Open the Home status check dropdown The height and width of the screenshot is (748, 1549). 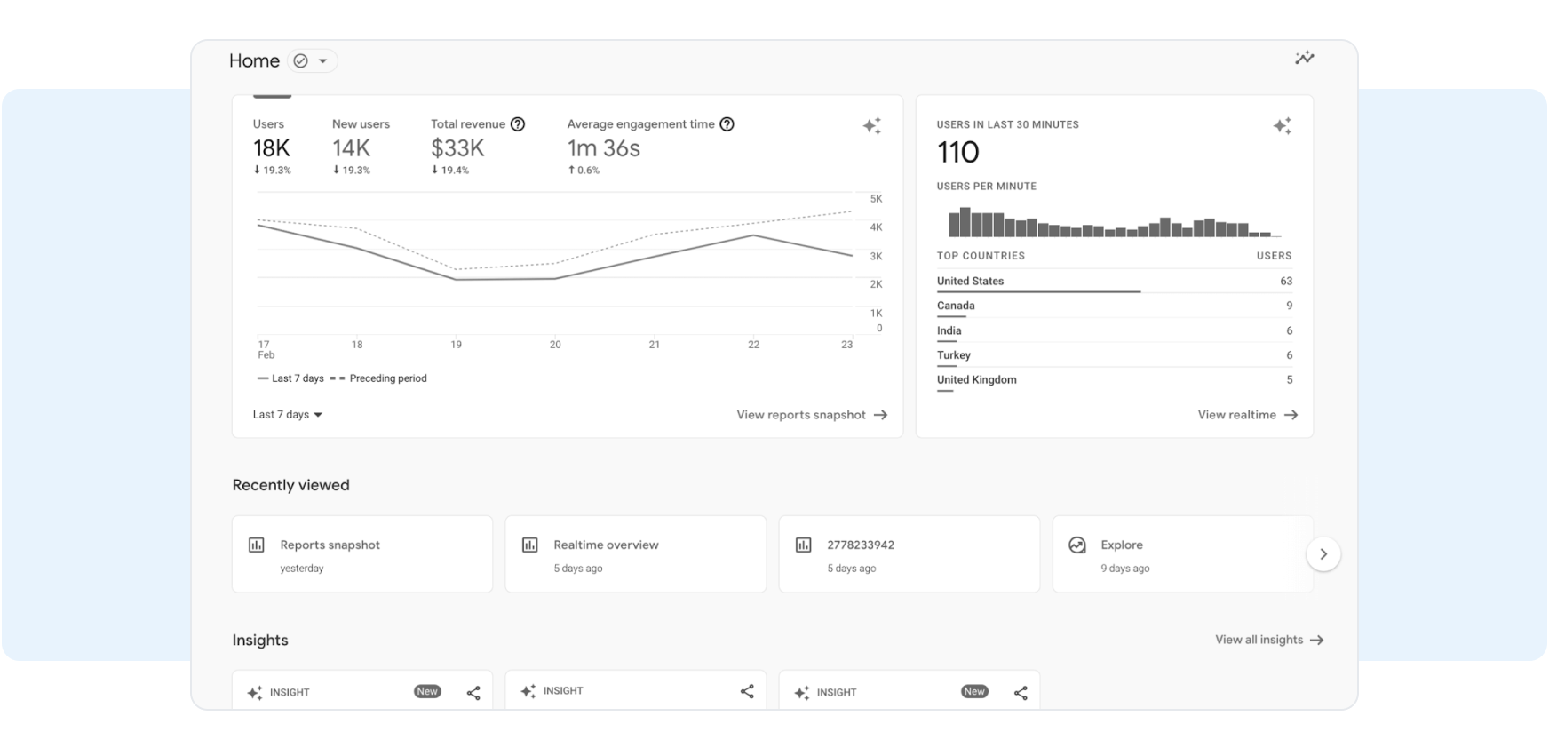point(312,61)
